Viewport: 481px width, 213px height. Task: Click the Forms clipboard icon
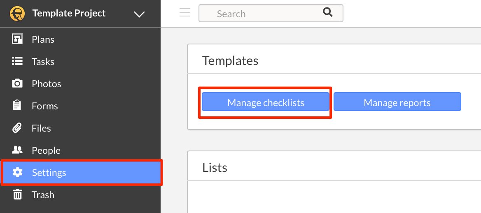tap(17, 105)
